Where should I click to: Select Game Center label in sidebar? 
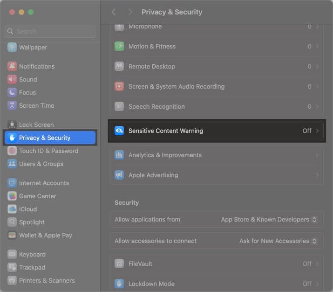coord(38,196)
